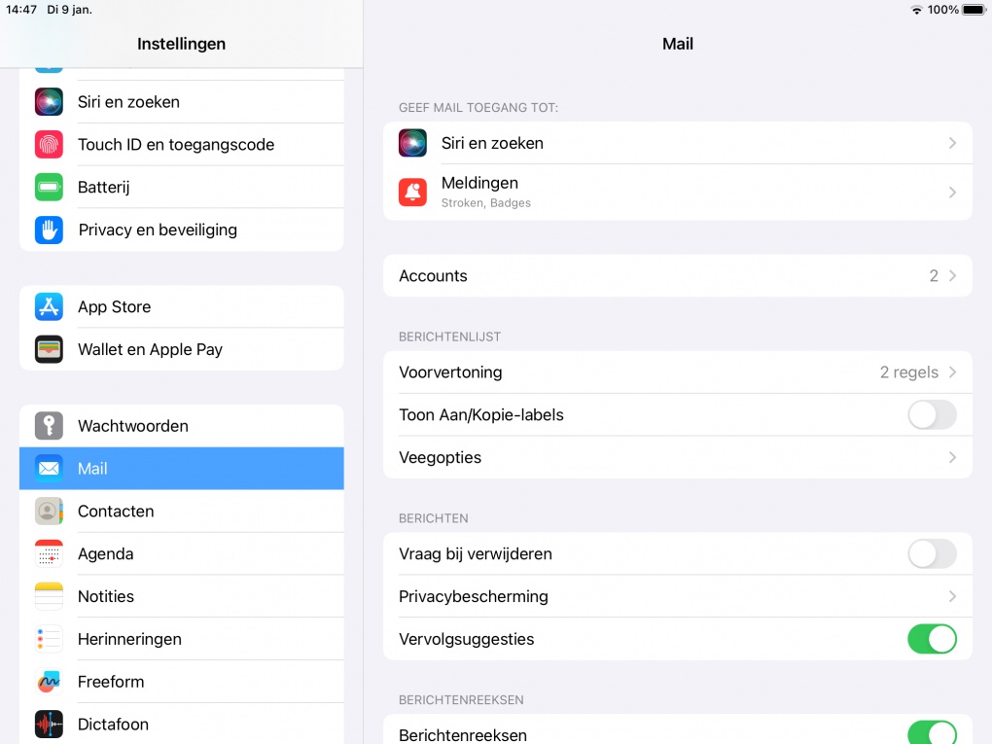Tap the '2 regels' value

tap(909, 372)
